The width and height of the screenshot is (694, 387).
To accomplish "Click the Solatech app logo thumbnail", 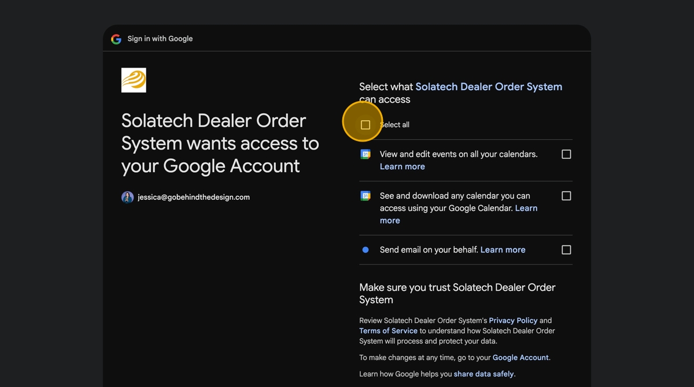I will click(x=134, y=80).
